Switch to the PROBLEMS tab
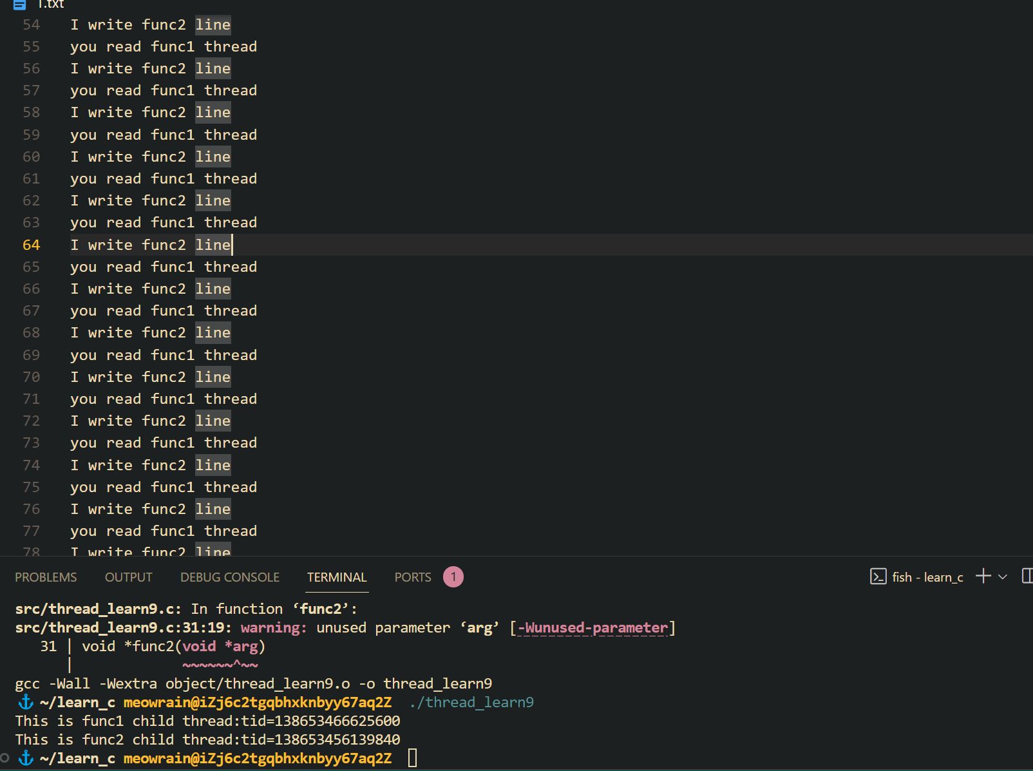The width and height of the screenshot is (1033, 771). click(46, 577)
